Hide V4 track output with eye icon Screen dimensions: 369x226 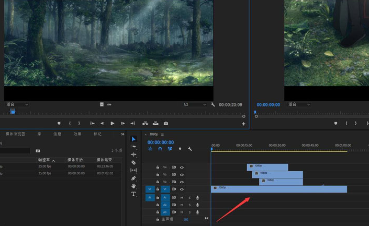(182, 168)
